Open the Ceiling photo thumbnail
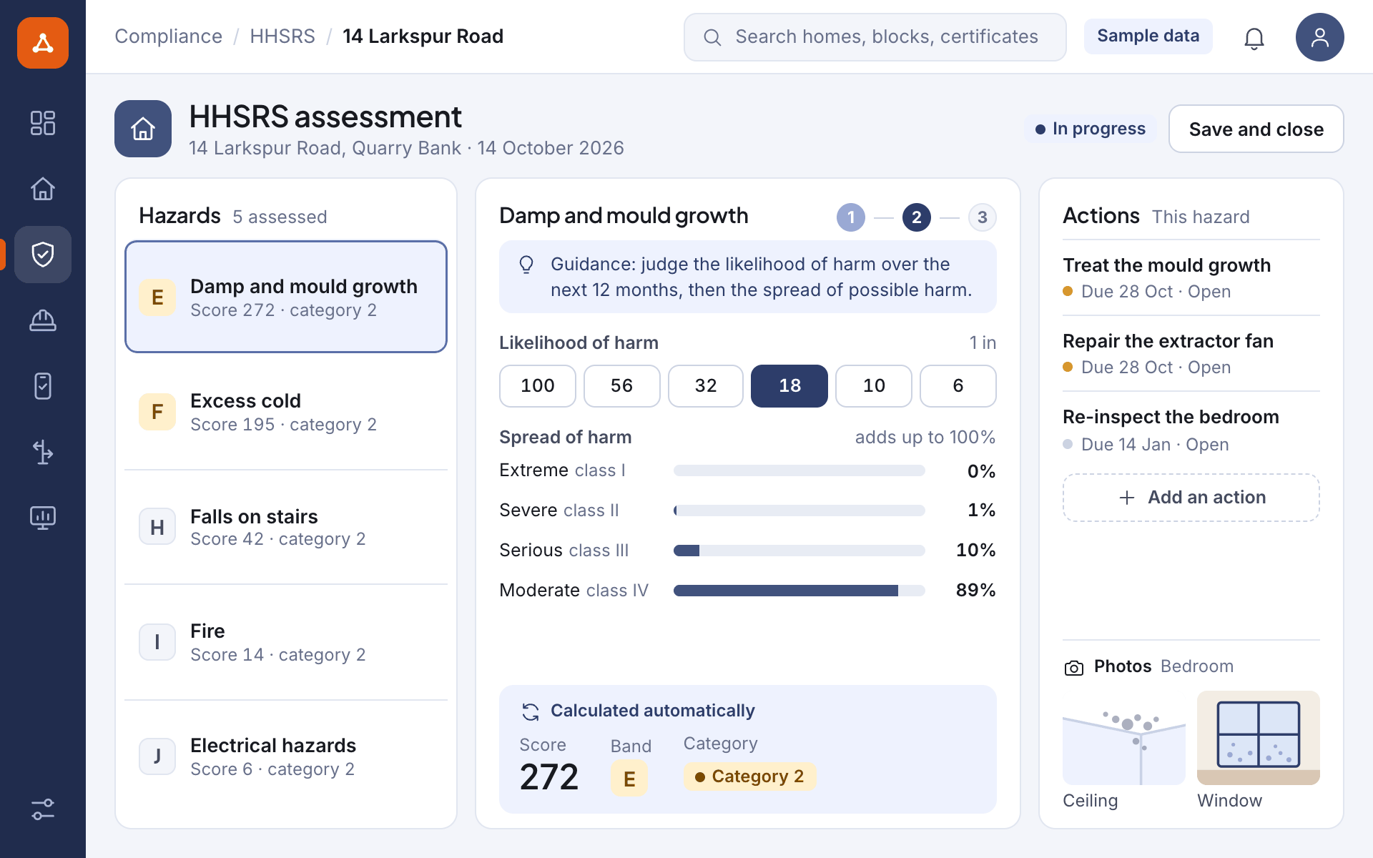1373x858 pixels. click(1124, 738)
